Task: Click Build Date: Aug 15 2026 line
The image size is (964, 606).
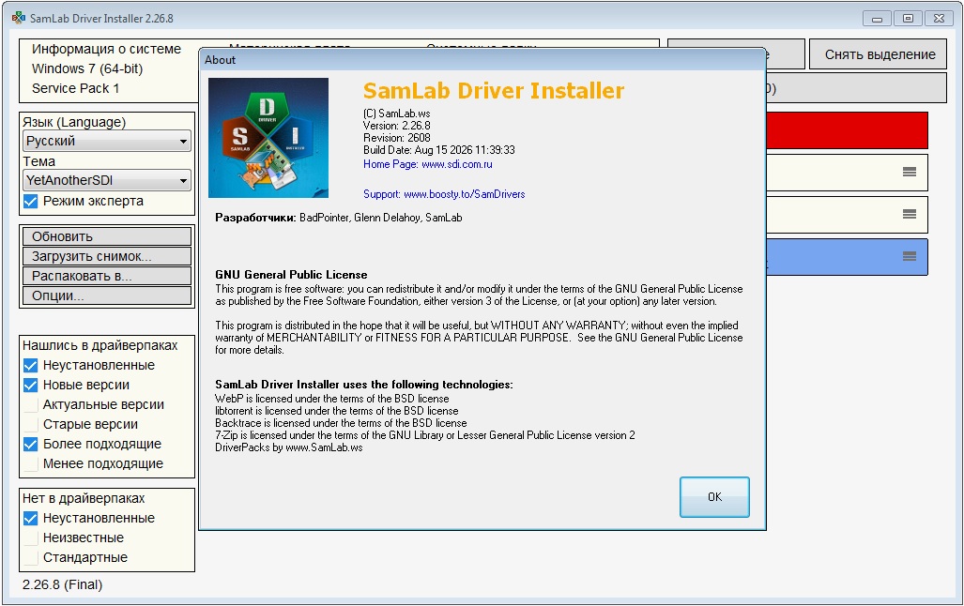Action: coord(439,150)
